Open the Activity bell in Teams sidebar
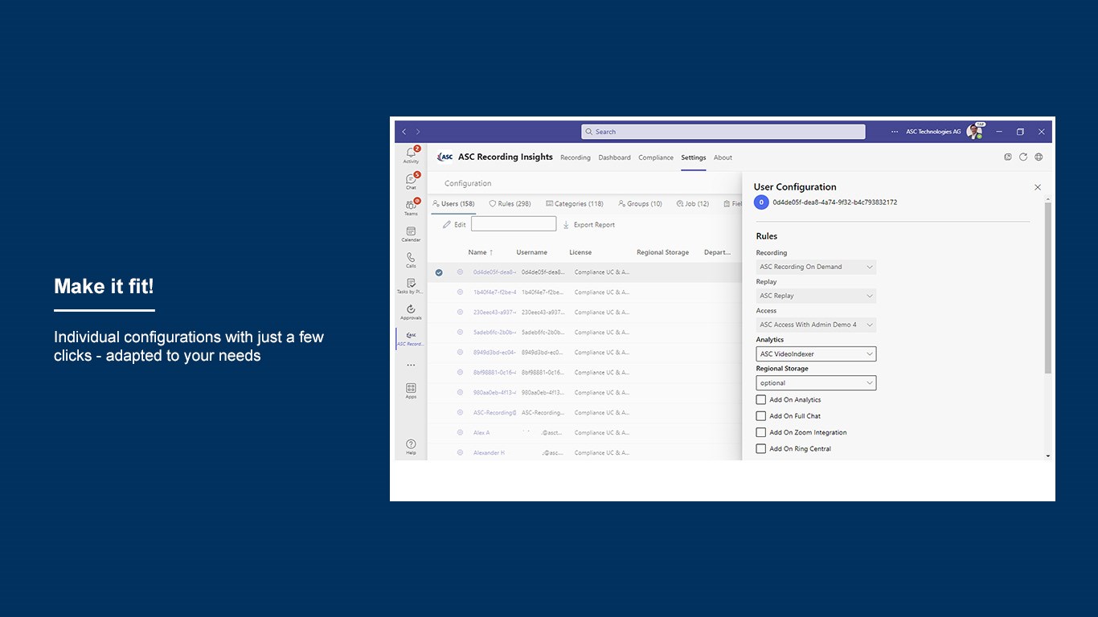This screenshot has width=1098, height=617. (411, 155)
